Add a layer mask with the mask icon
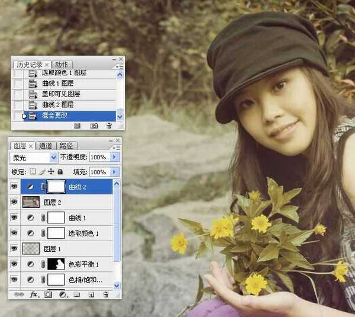Image resolution: width=355 pixels, height=317 pixels. point(48,294)
